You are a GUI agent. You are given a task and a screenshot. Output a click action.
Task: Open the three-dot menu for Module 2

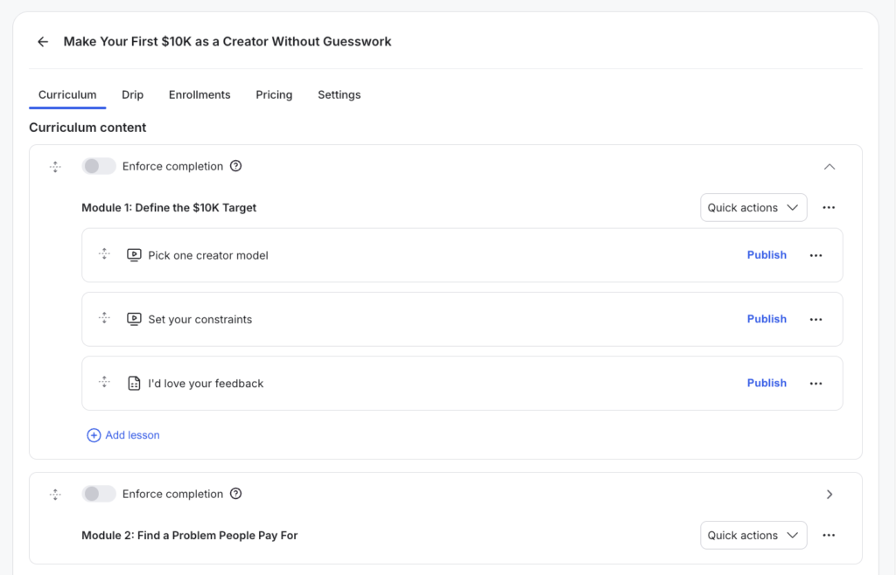click(x=828, y=535)
